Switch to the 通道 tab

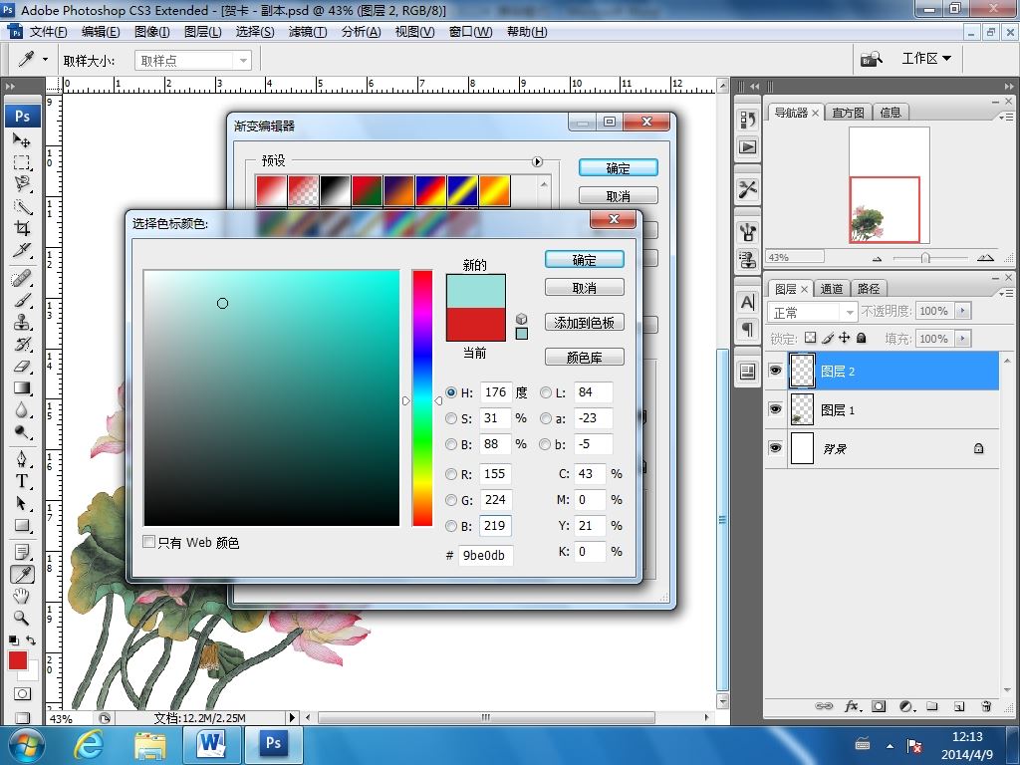point(831,289)
